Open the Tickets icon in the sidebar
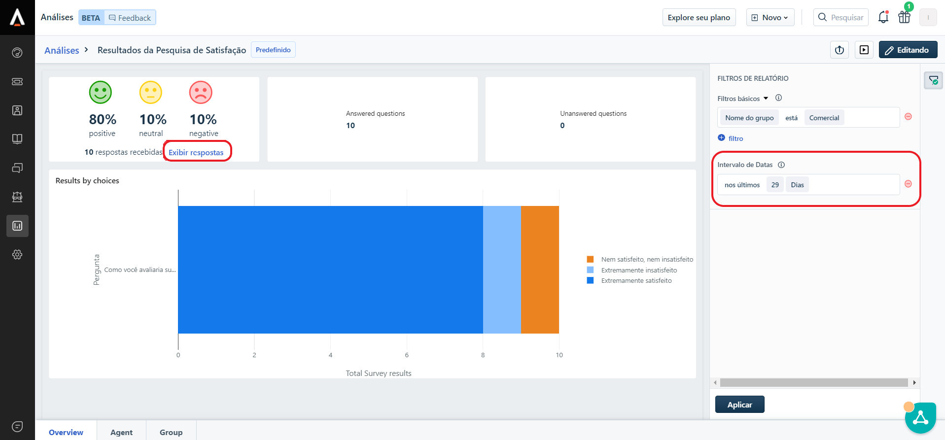Screen dimensions: 945x440 coord(17,81)
